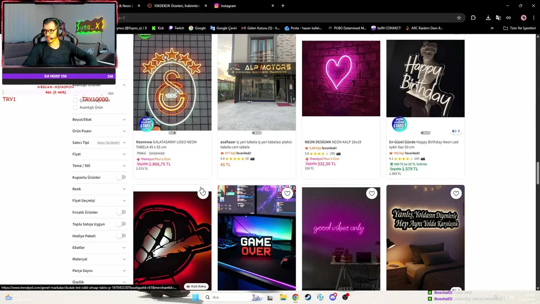Open the Task View taskbar icon

270,297
